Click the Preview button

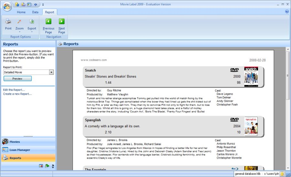18,79
